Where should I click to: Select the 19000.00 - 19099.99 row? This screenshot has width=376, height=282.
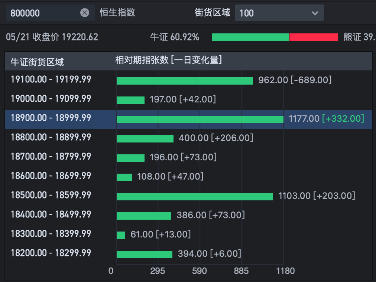click(51, 99)
